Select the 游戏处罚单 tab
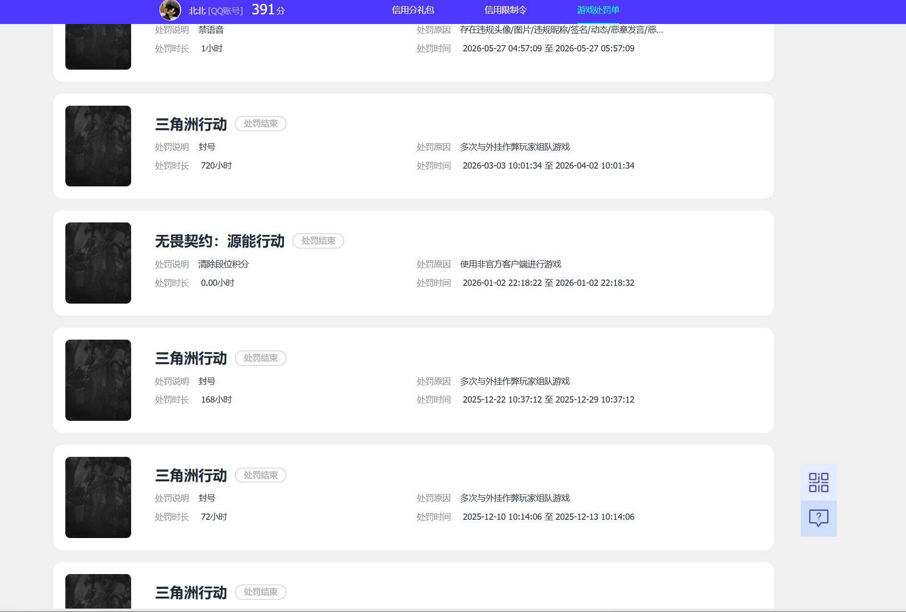The width and height of the screenshot is (906, 612). tap(598, 10)
